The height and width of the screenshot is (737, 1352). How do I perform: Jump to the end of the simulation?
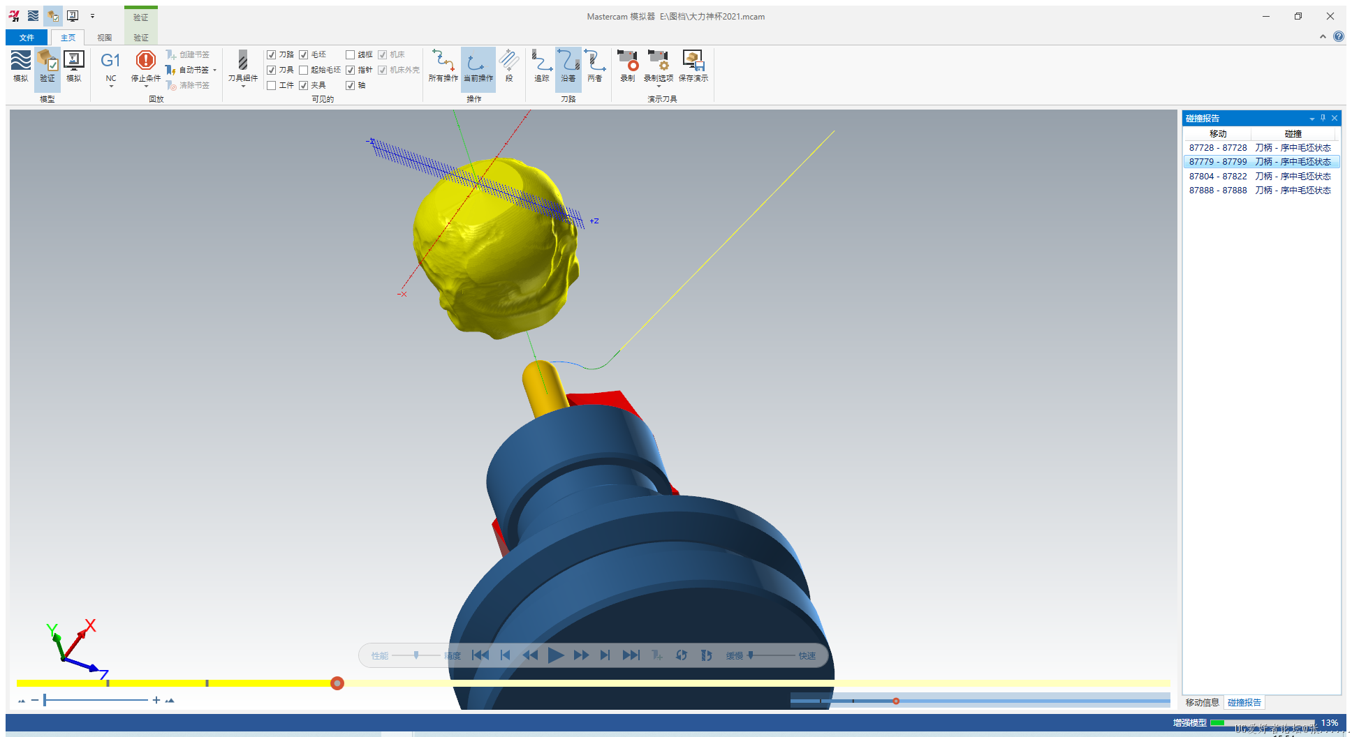coord(631,655)
